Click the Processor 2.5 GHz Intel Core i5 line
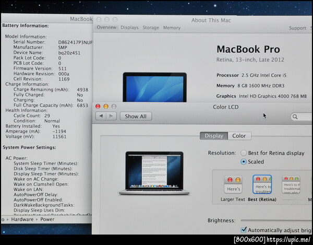The width and height of the screenshot is (313, 245). [x=251, y=75]
